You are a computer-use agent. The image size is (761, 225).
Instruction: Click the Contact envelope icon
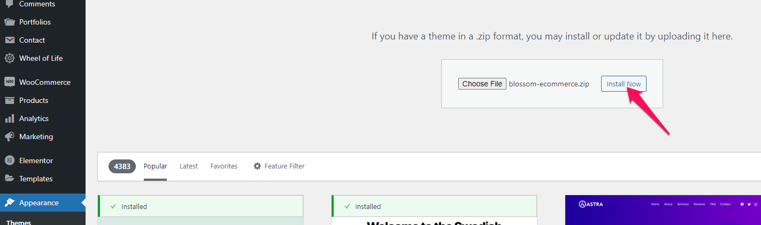coord(9,40)
